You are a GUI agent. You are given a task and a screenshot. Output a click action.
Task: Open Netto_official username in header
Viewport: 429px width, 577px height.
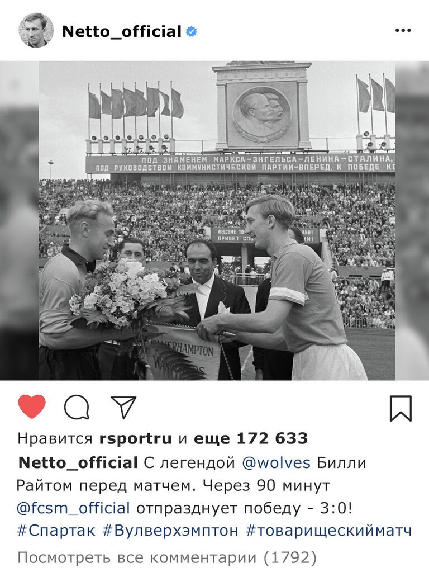(122, 32)
